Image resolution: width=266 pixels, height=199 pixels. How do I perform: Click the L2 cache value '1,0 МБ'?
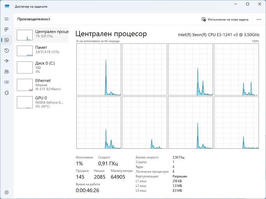(177, 186)
